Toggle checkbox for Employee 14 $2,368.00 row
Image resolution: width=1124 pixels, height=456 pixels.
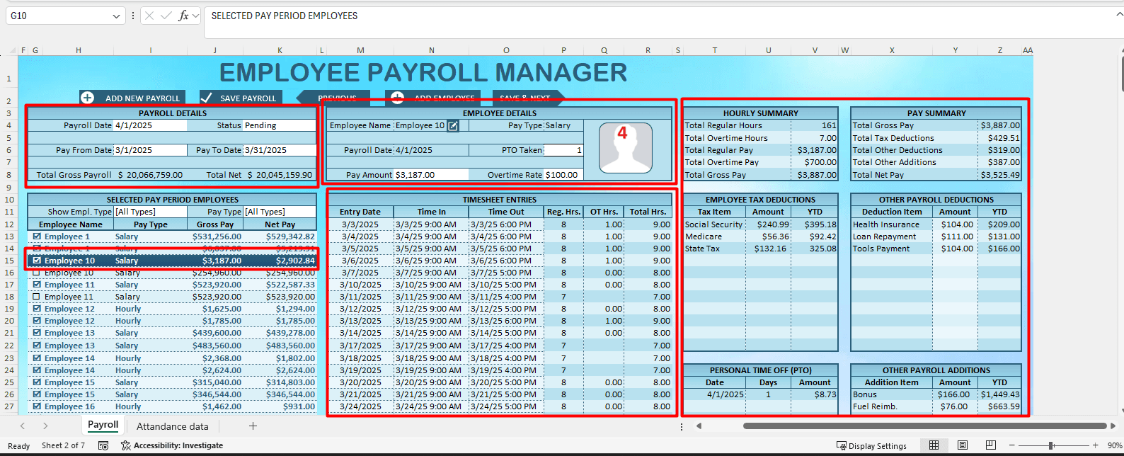tap(37, 358)
